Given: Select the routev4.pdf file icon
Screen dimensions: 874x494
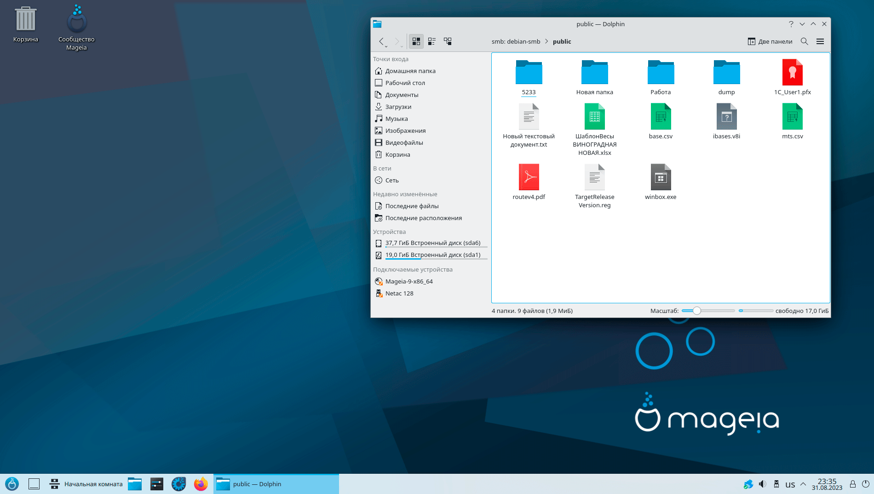Looking at the screenshot, I should tap(529, 177).
